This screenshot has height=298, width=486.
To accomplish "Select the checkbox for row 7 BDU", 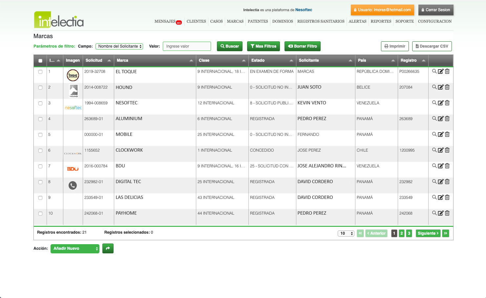I will point(40,166).
